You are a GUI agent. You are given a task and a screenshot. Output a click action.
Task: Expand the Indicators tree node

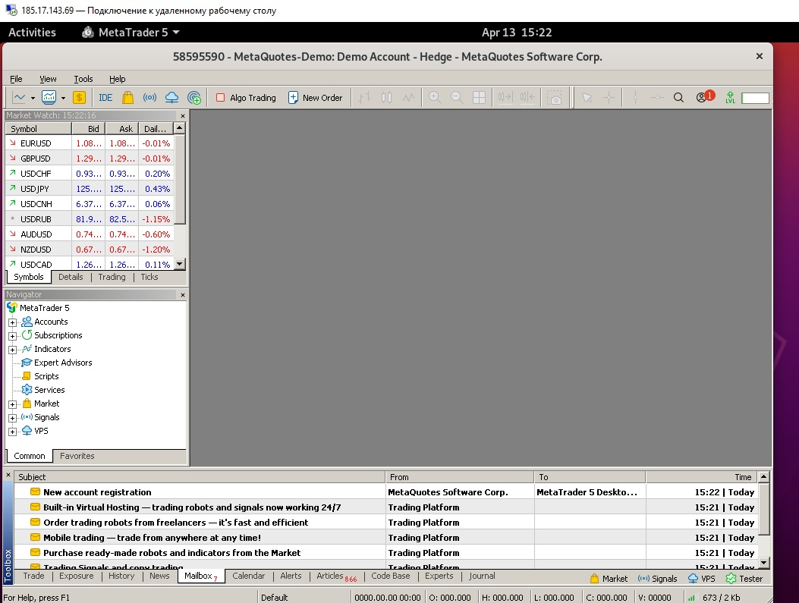12,350
